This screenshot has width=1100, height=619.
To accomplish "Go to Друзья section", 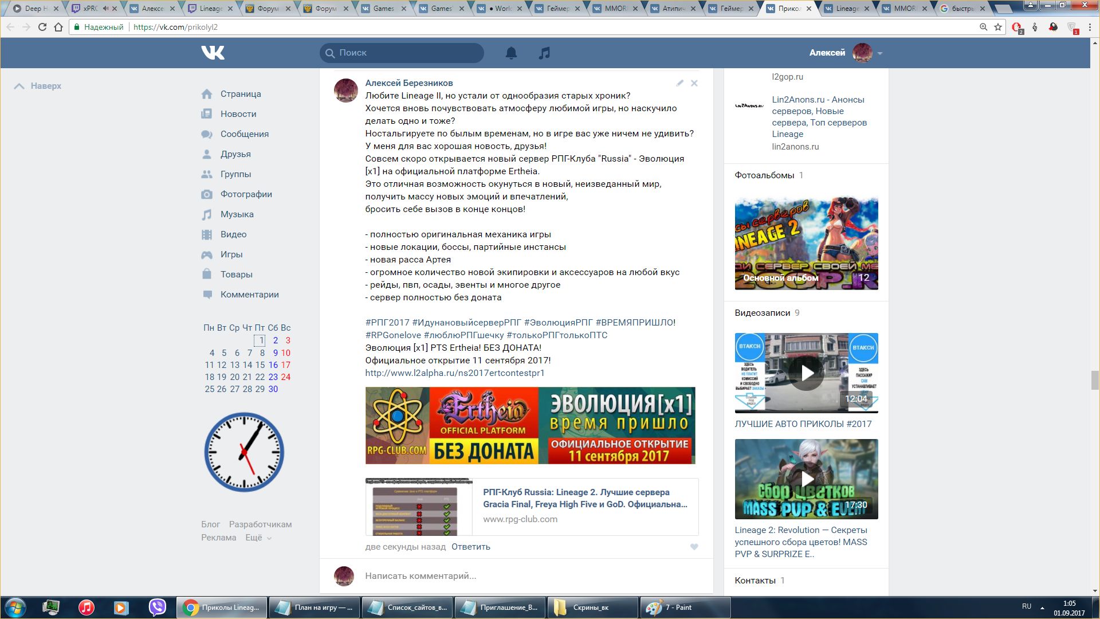I will tap(235, 154).
